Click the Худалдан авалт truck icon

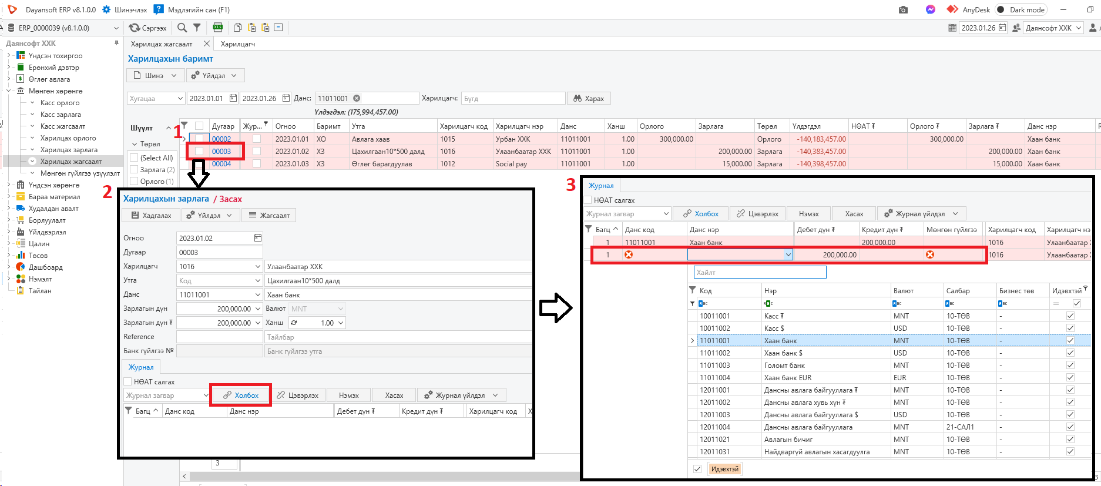point(21,209)
